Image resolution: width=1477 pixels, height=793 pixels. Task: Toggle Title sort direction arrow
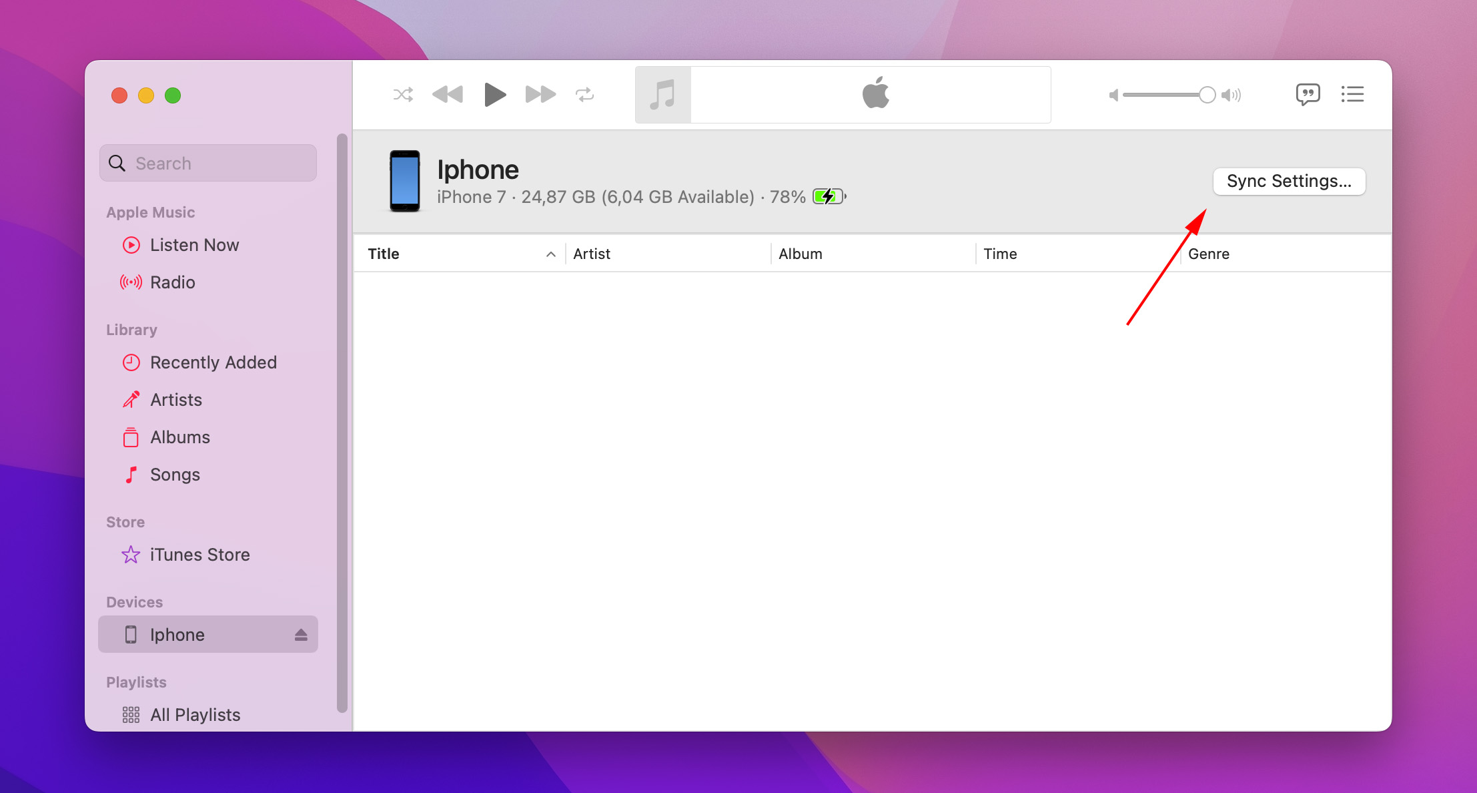[x=551, y=254]
